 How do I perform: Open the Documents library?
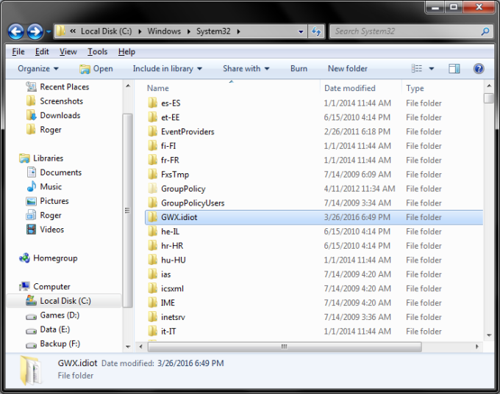[54, 172]
